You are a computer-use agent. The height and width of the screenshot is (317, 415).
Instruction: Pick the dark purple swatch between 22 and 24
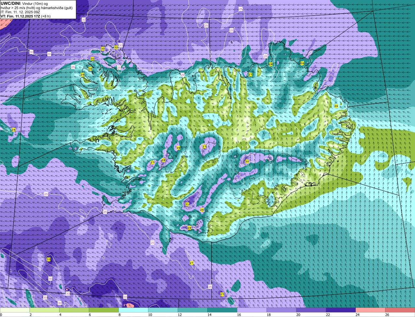pos(341,310)
